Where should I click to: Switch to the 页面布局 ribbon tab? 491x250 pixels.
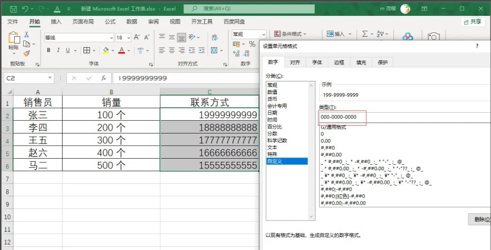click(83, 21)
